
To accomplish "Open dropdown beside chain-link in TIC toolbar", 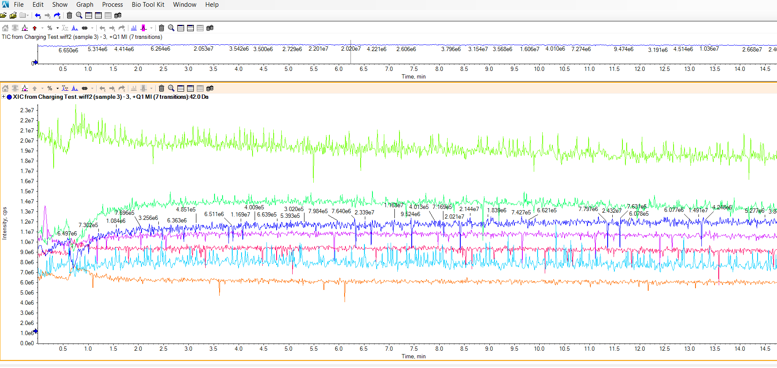I will pos(92,28).
